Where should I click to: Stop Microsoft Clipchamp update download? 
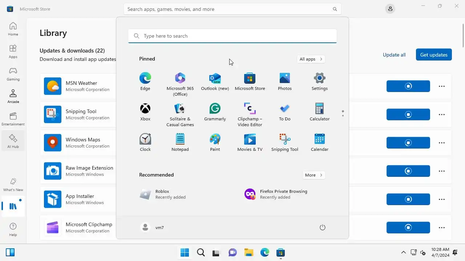click(x=408, y=228)
